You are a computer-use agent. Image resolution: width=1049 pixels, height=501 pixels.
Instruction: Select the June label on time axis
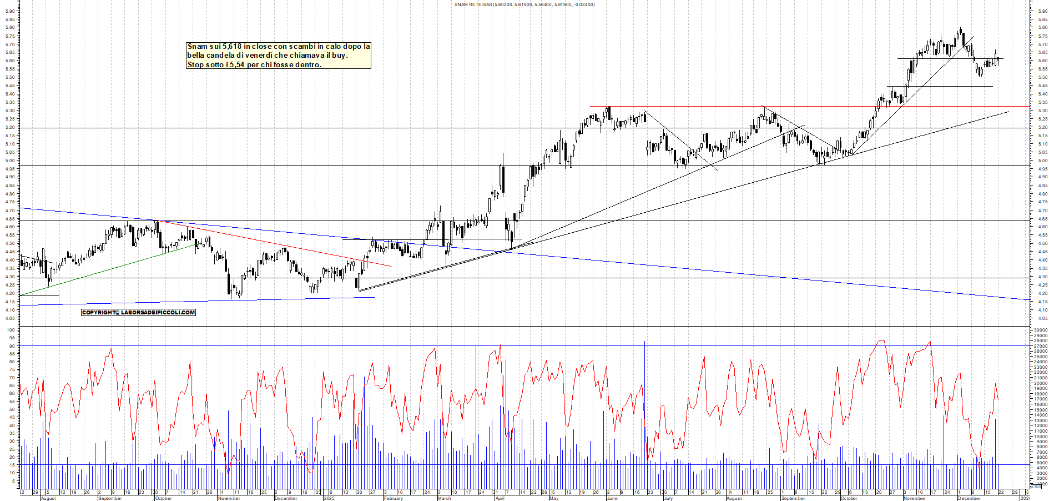coord(612,498)
